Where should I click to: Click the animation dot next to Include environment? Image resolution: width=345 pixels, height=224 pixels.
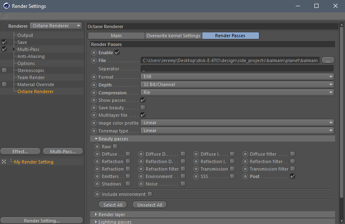click(97, 194)
